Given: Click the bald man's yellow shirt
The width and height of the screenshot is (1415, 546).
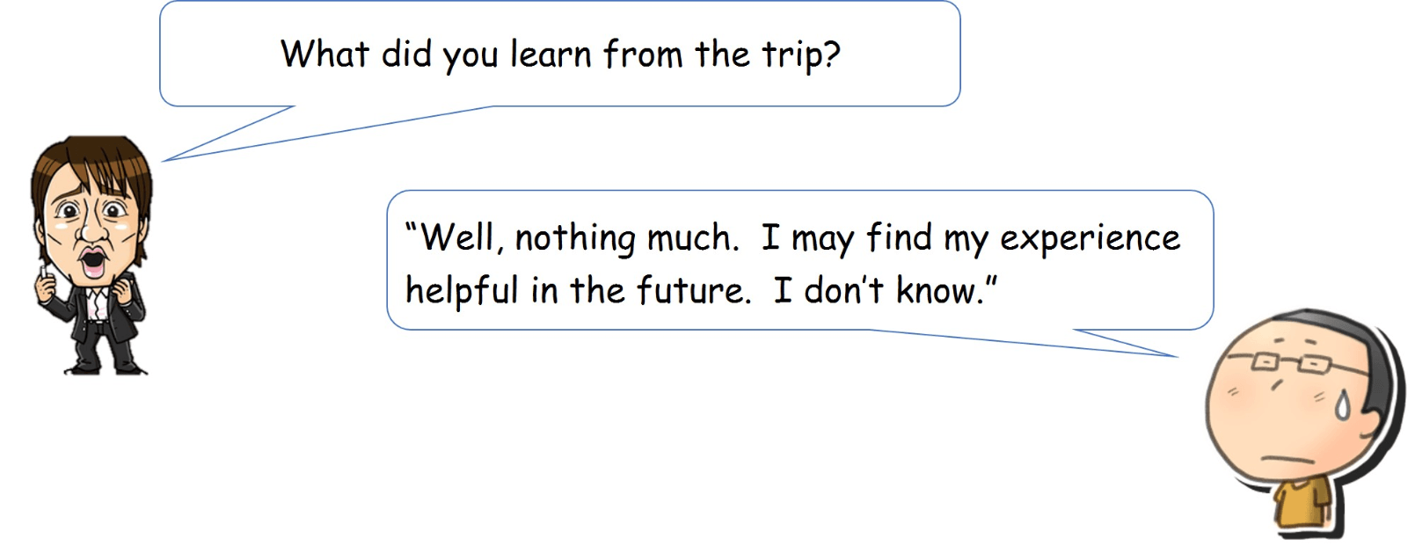Looking at the screenshot, I should (1302, 502).
